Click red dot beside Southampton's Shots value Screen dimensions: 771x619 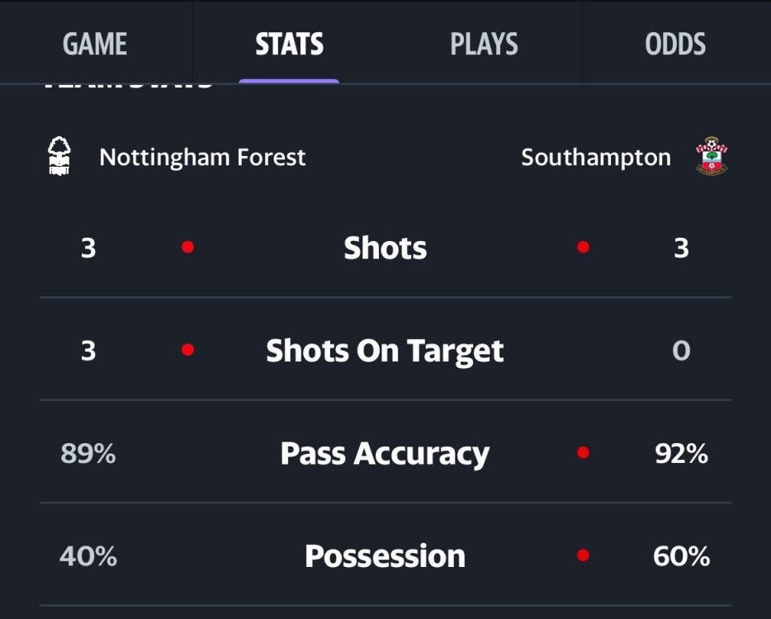pos(584,247)
